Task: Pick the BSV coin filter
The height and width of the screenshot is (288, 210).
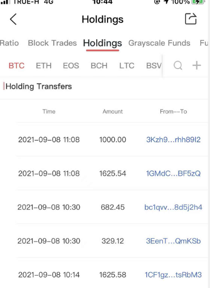Action: click(154, 66)
